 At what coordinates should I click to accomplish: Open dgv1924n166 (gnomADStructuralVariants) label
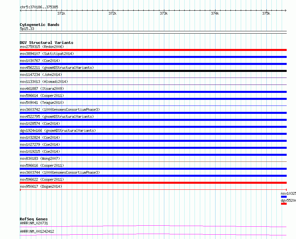[58, 130]
